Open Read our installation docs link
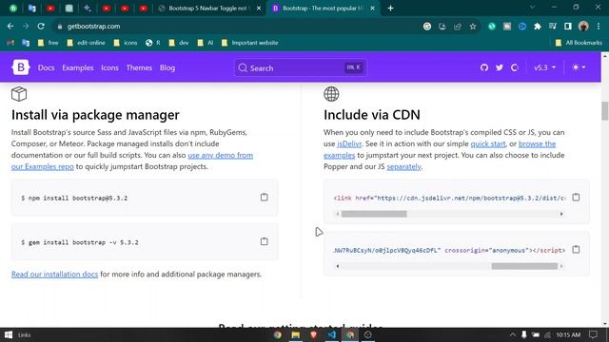 (x=54, y=275)
